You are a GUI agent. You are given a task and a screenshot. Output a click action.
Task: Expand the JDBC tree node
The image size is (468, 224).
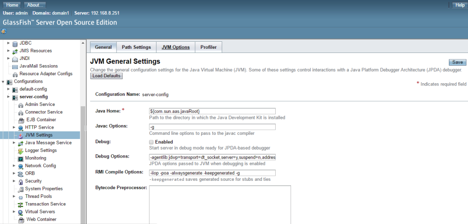pyautogui.click(x=9, y=43)
